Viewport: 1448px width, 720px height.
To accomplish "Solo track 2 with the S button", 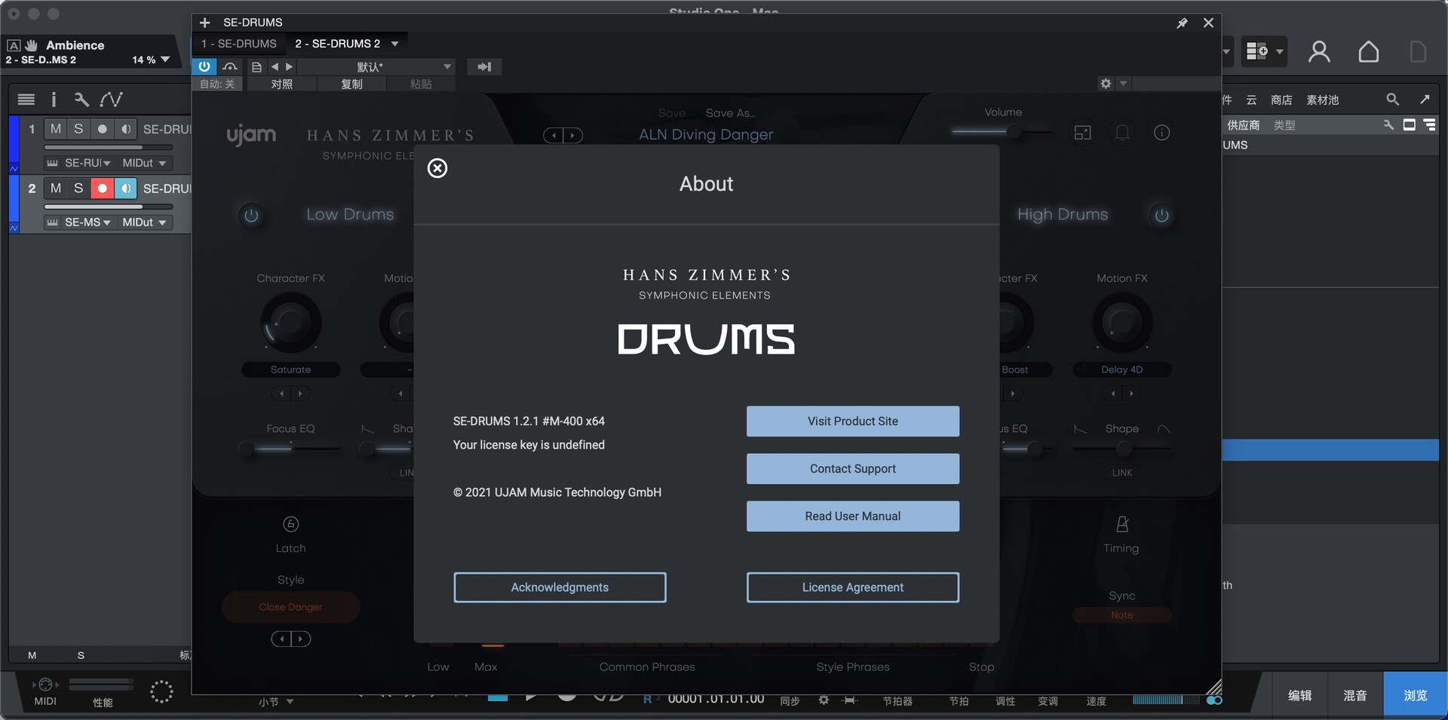I will (78, 188).
